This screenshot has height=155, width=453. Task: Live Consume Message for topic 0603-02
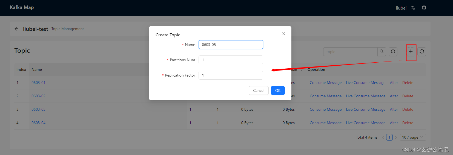pos(366,96)
